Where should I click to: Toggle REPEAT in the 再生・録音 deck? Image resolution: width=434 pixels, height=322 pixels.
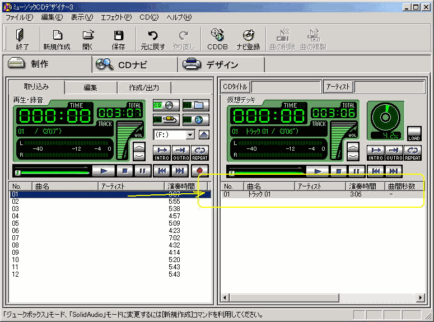[200, 152]
